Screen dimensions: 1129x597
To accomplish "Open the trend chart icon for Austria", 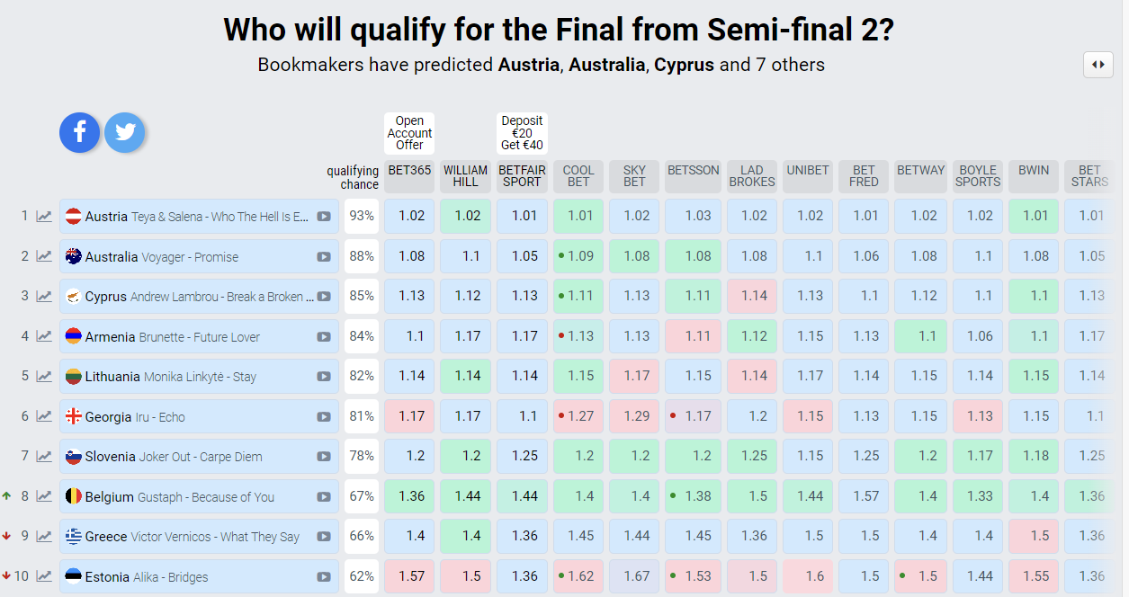I will click(x=44, y=217).
